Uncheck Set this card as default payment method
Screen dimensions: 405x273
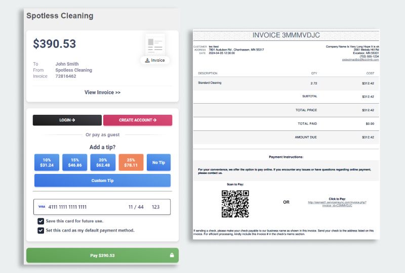pos(40,231)
